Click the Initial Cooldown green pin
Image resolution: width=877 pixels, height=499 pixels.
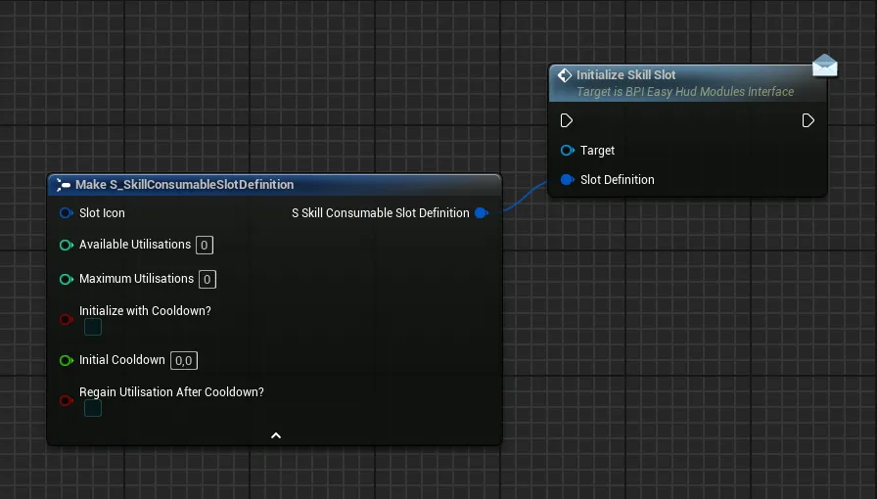[66, 361]
